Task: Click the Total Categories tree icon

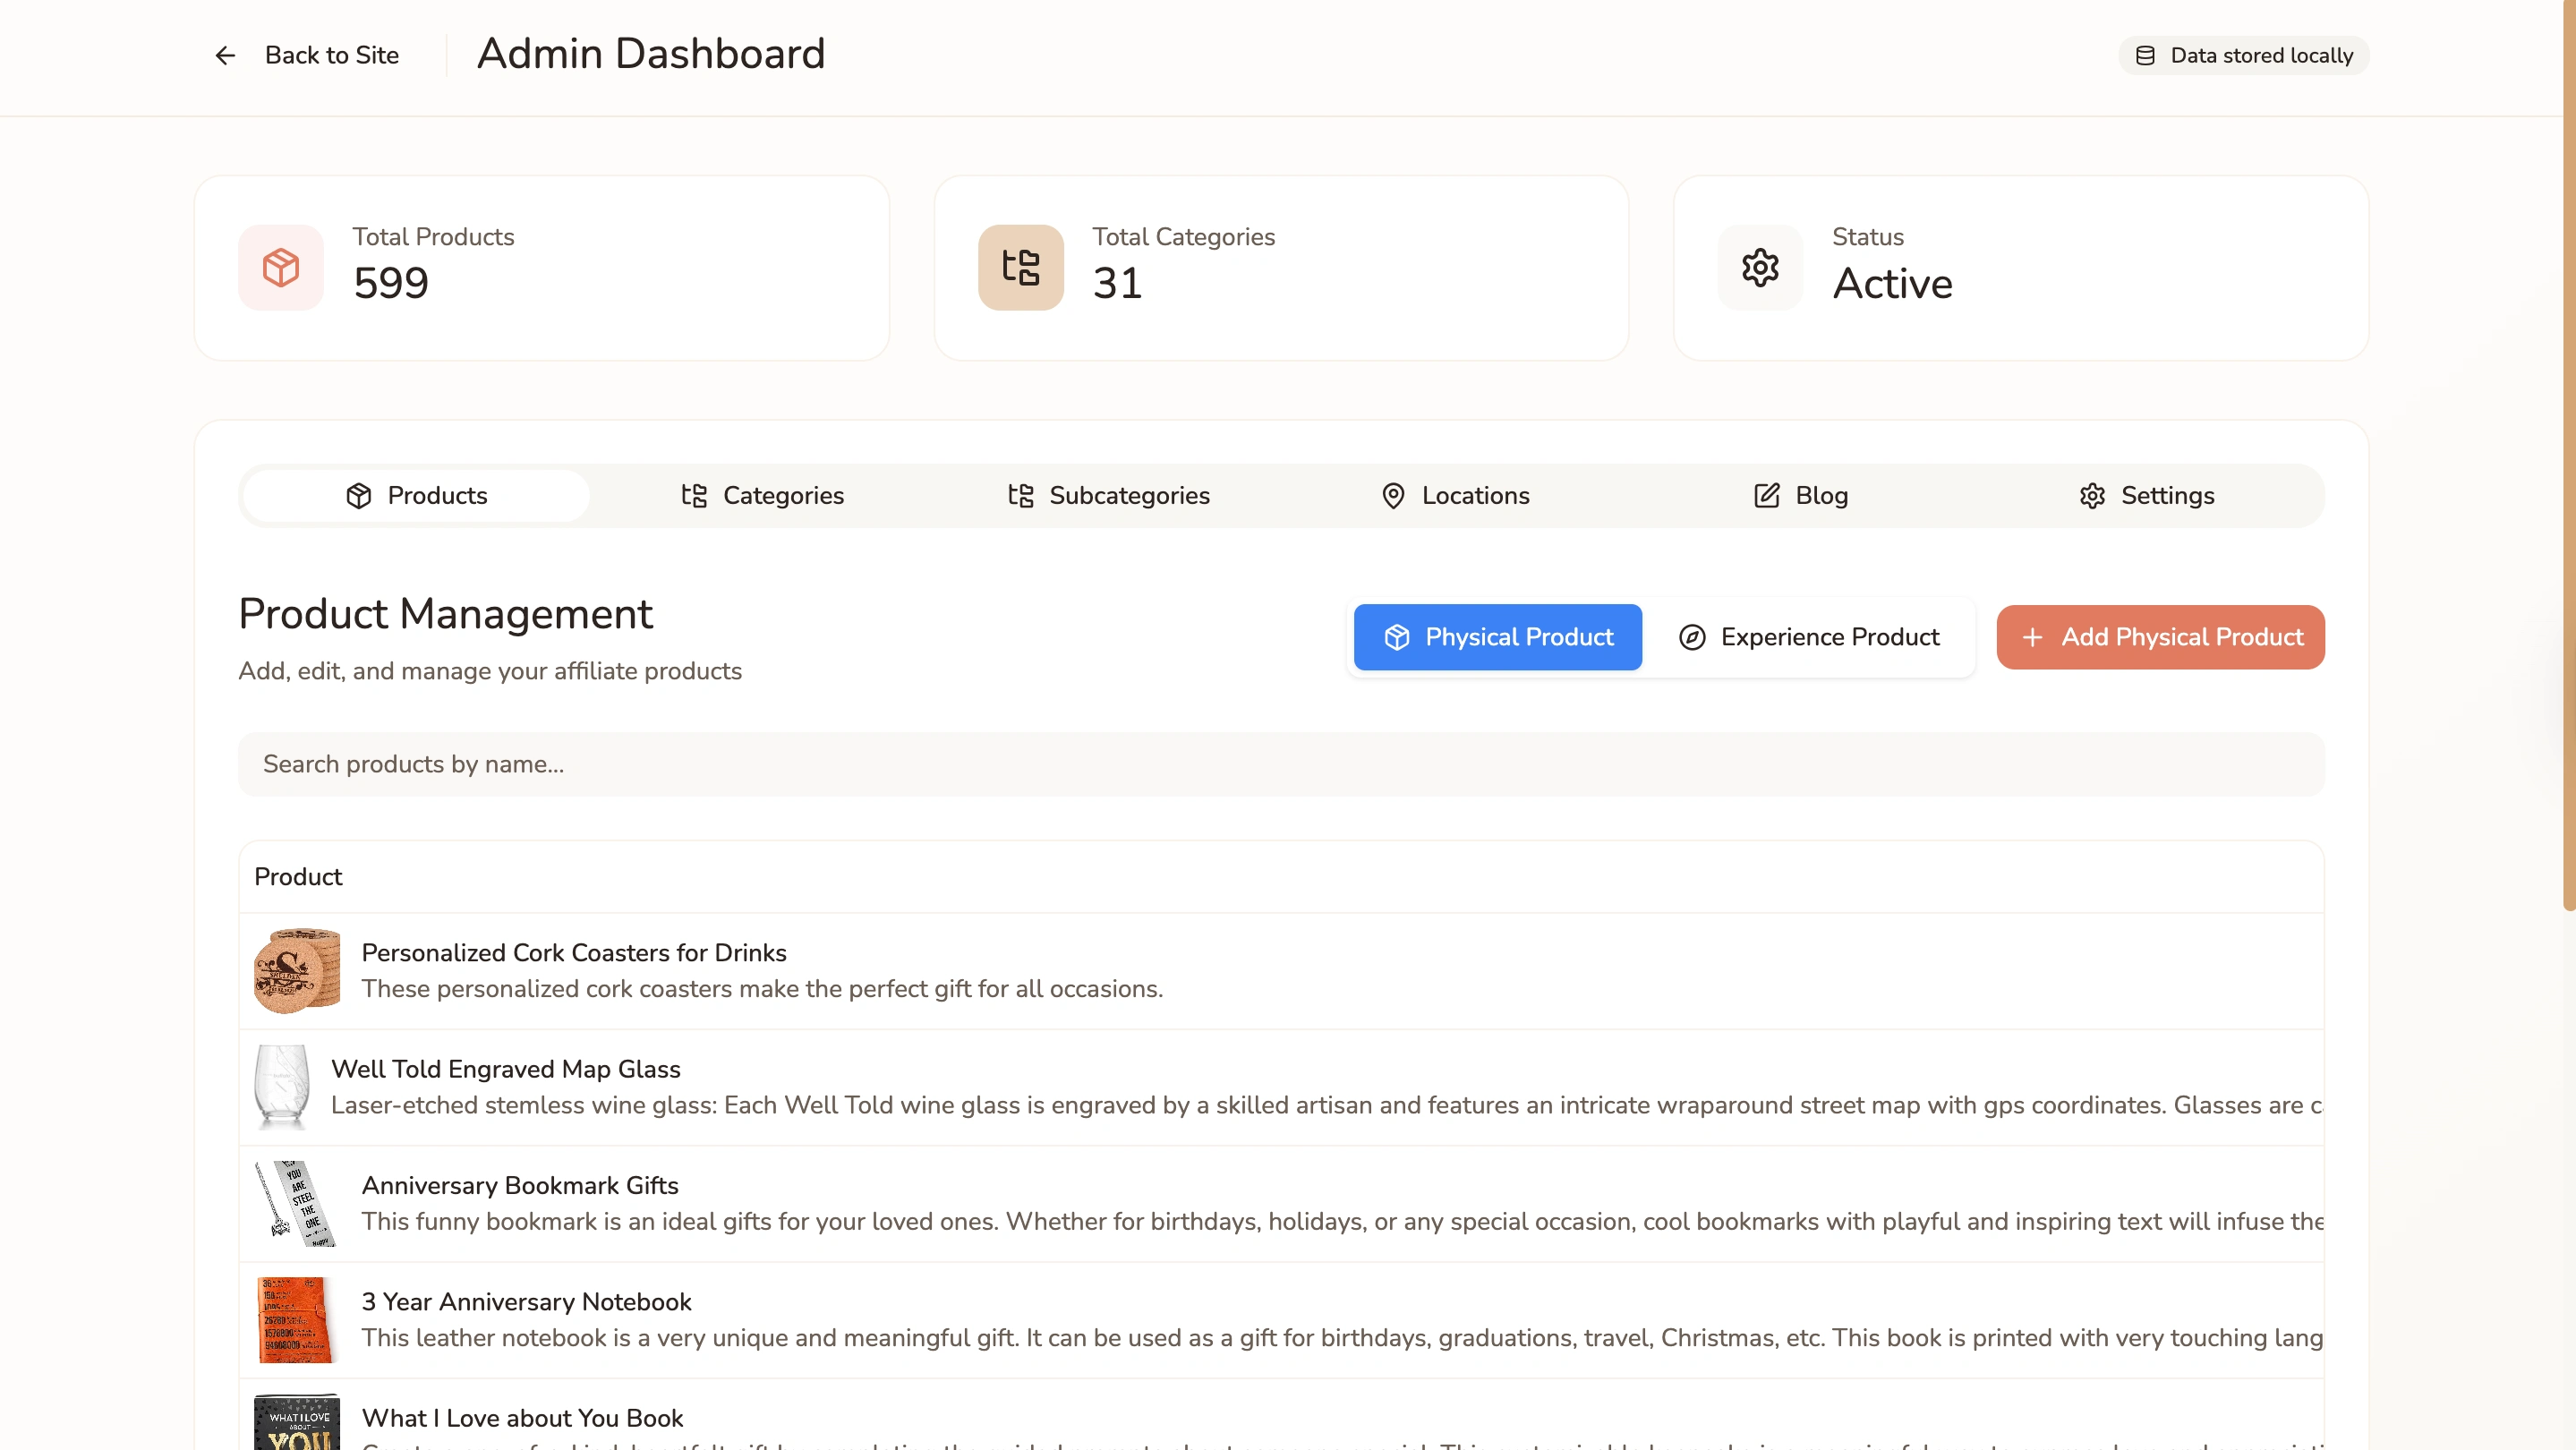Action: pos(1020,267)
